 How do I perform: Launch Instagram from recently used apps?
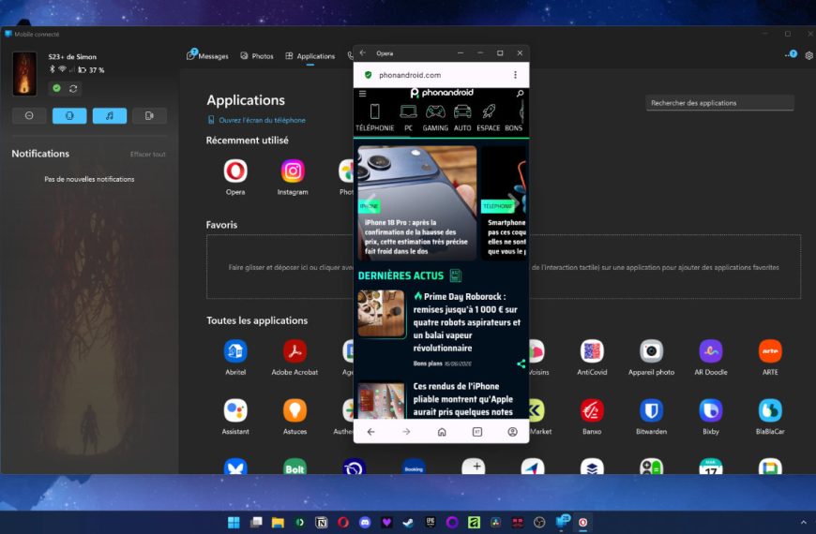pos(293,171)
